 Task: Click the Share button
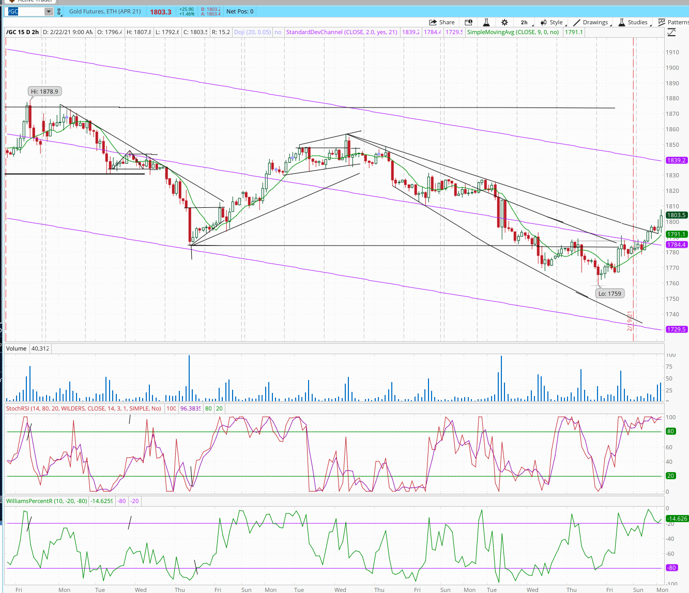point(442,22)
